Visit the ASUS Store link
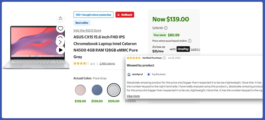This screenshot has height=120, width=265. [87, 30]
